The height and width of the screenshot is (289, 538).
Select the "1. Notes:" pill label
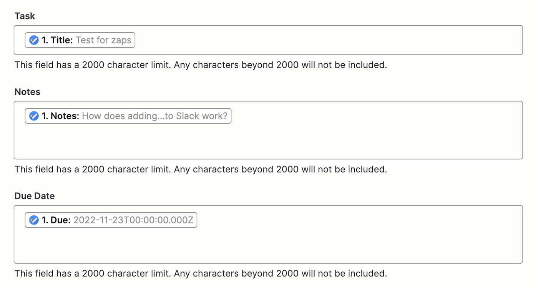click(60, 116)
